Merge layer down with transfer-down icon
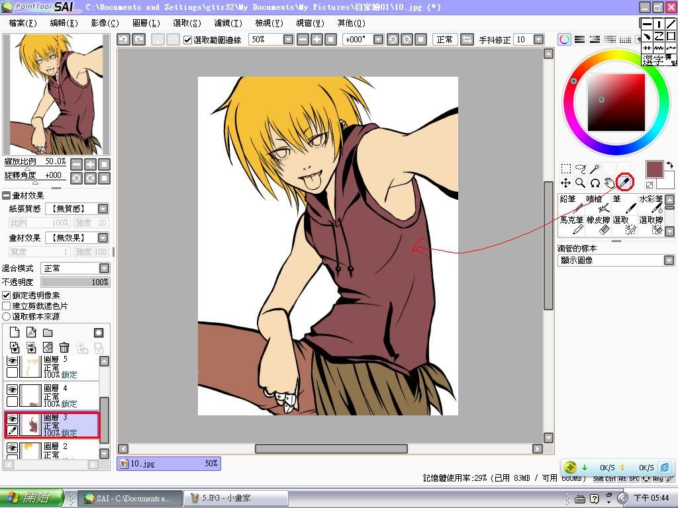678x508 pixels. (x=15, y=347)
